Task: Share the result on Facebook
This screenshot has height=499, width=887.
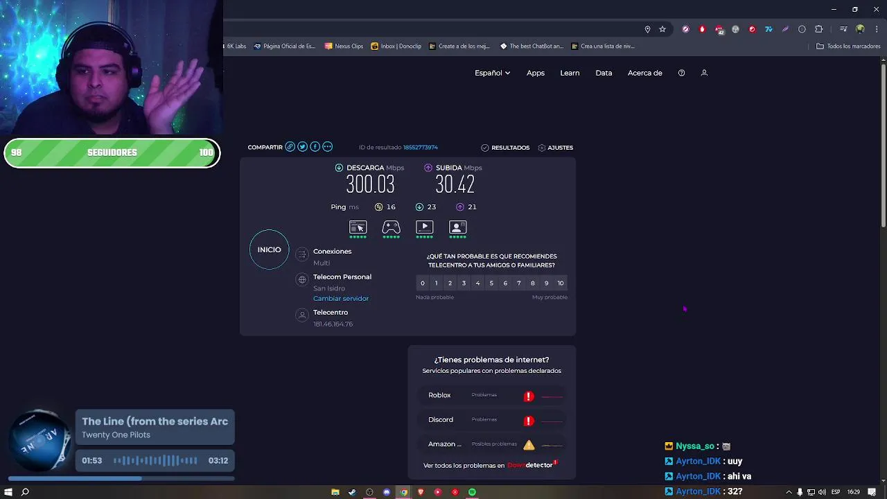Action: click(x=315, y=147)
